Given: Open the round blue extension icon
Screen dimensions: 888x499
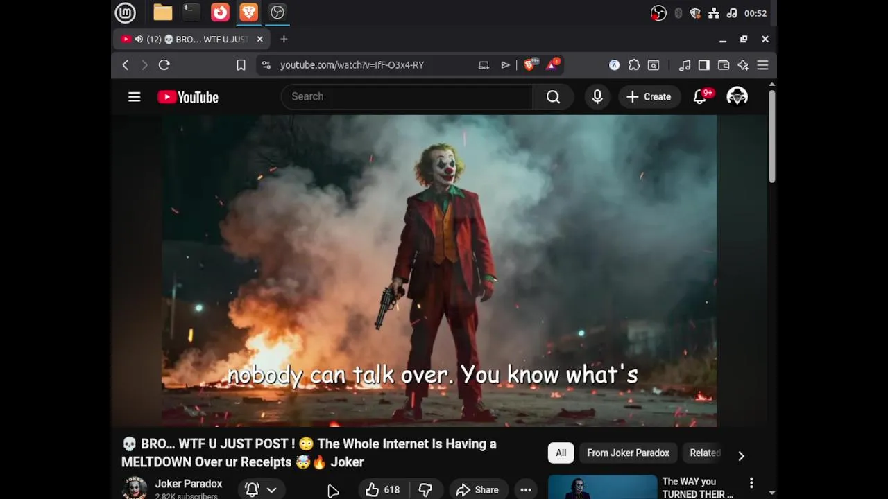Looking at the screenshot, I should (x=614, y=65).
